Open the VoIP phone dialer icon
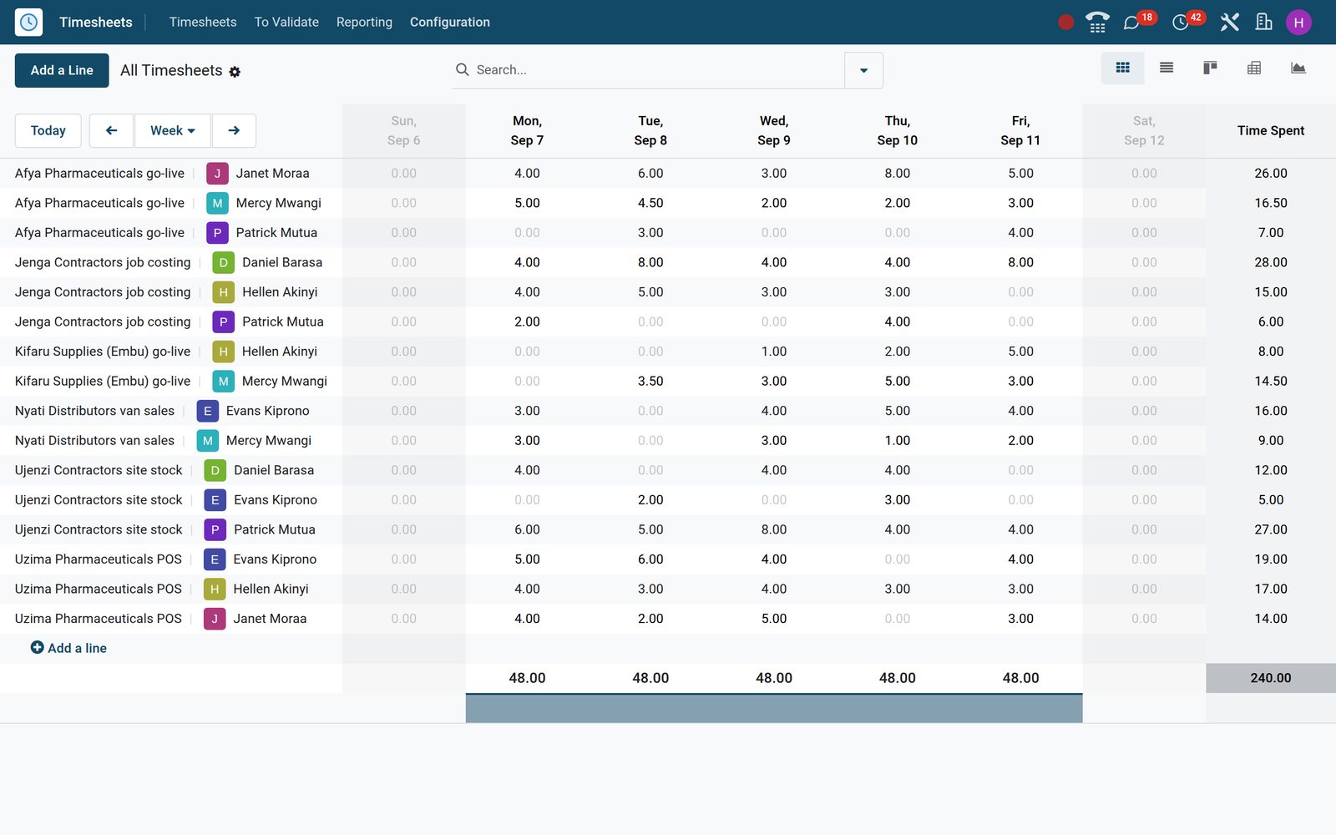The width and height of the screenshot is (1336, 835). pos(1097,23)
